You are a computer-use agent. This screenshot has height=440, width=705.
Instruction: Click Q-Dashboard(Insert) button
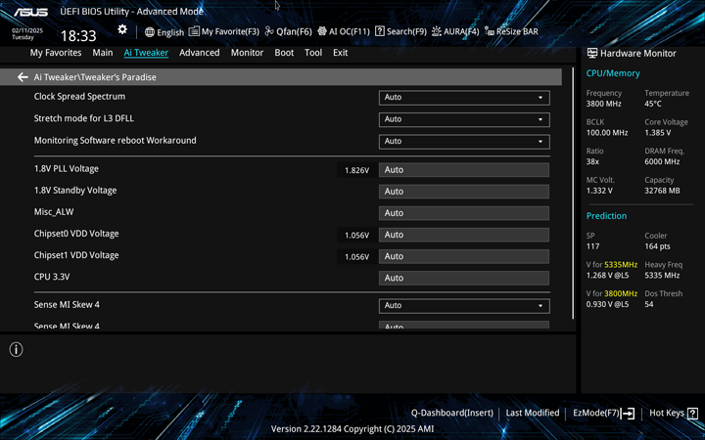point(451,414)
